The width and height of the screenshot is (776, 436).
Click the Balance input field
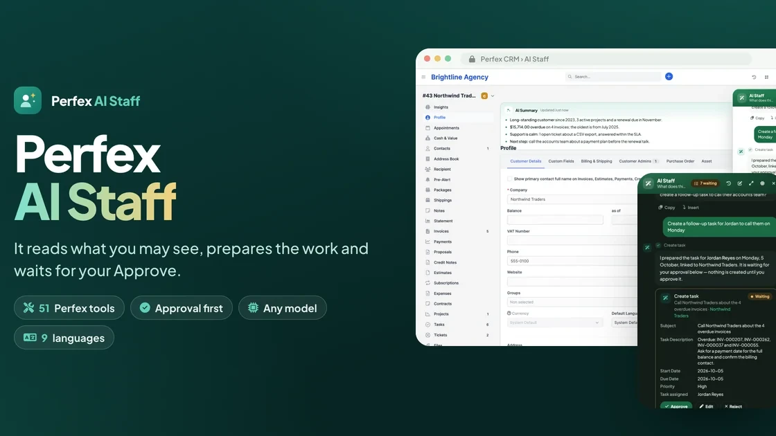coord(555,220)
